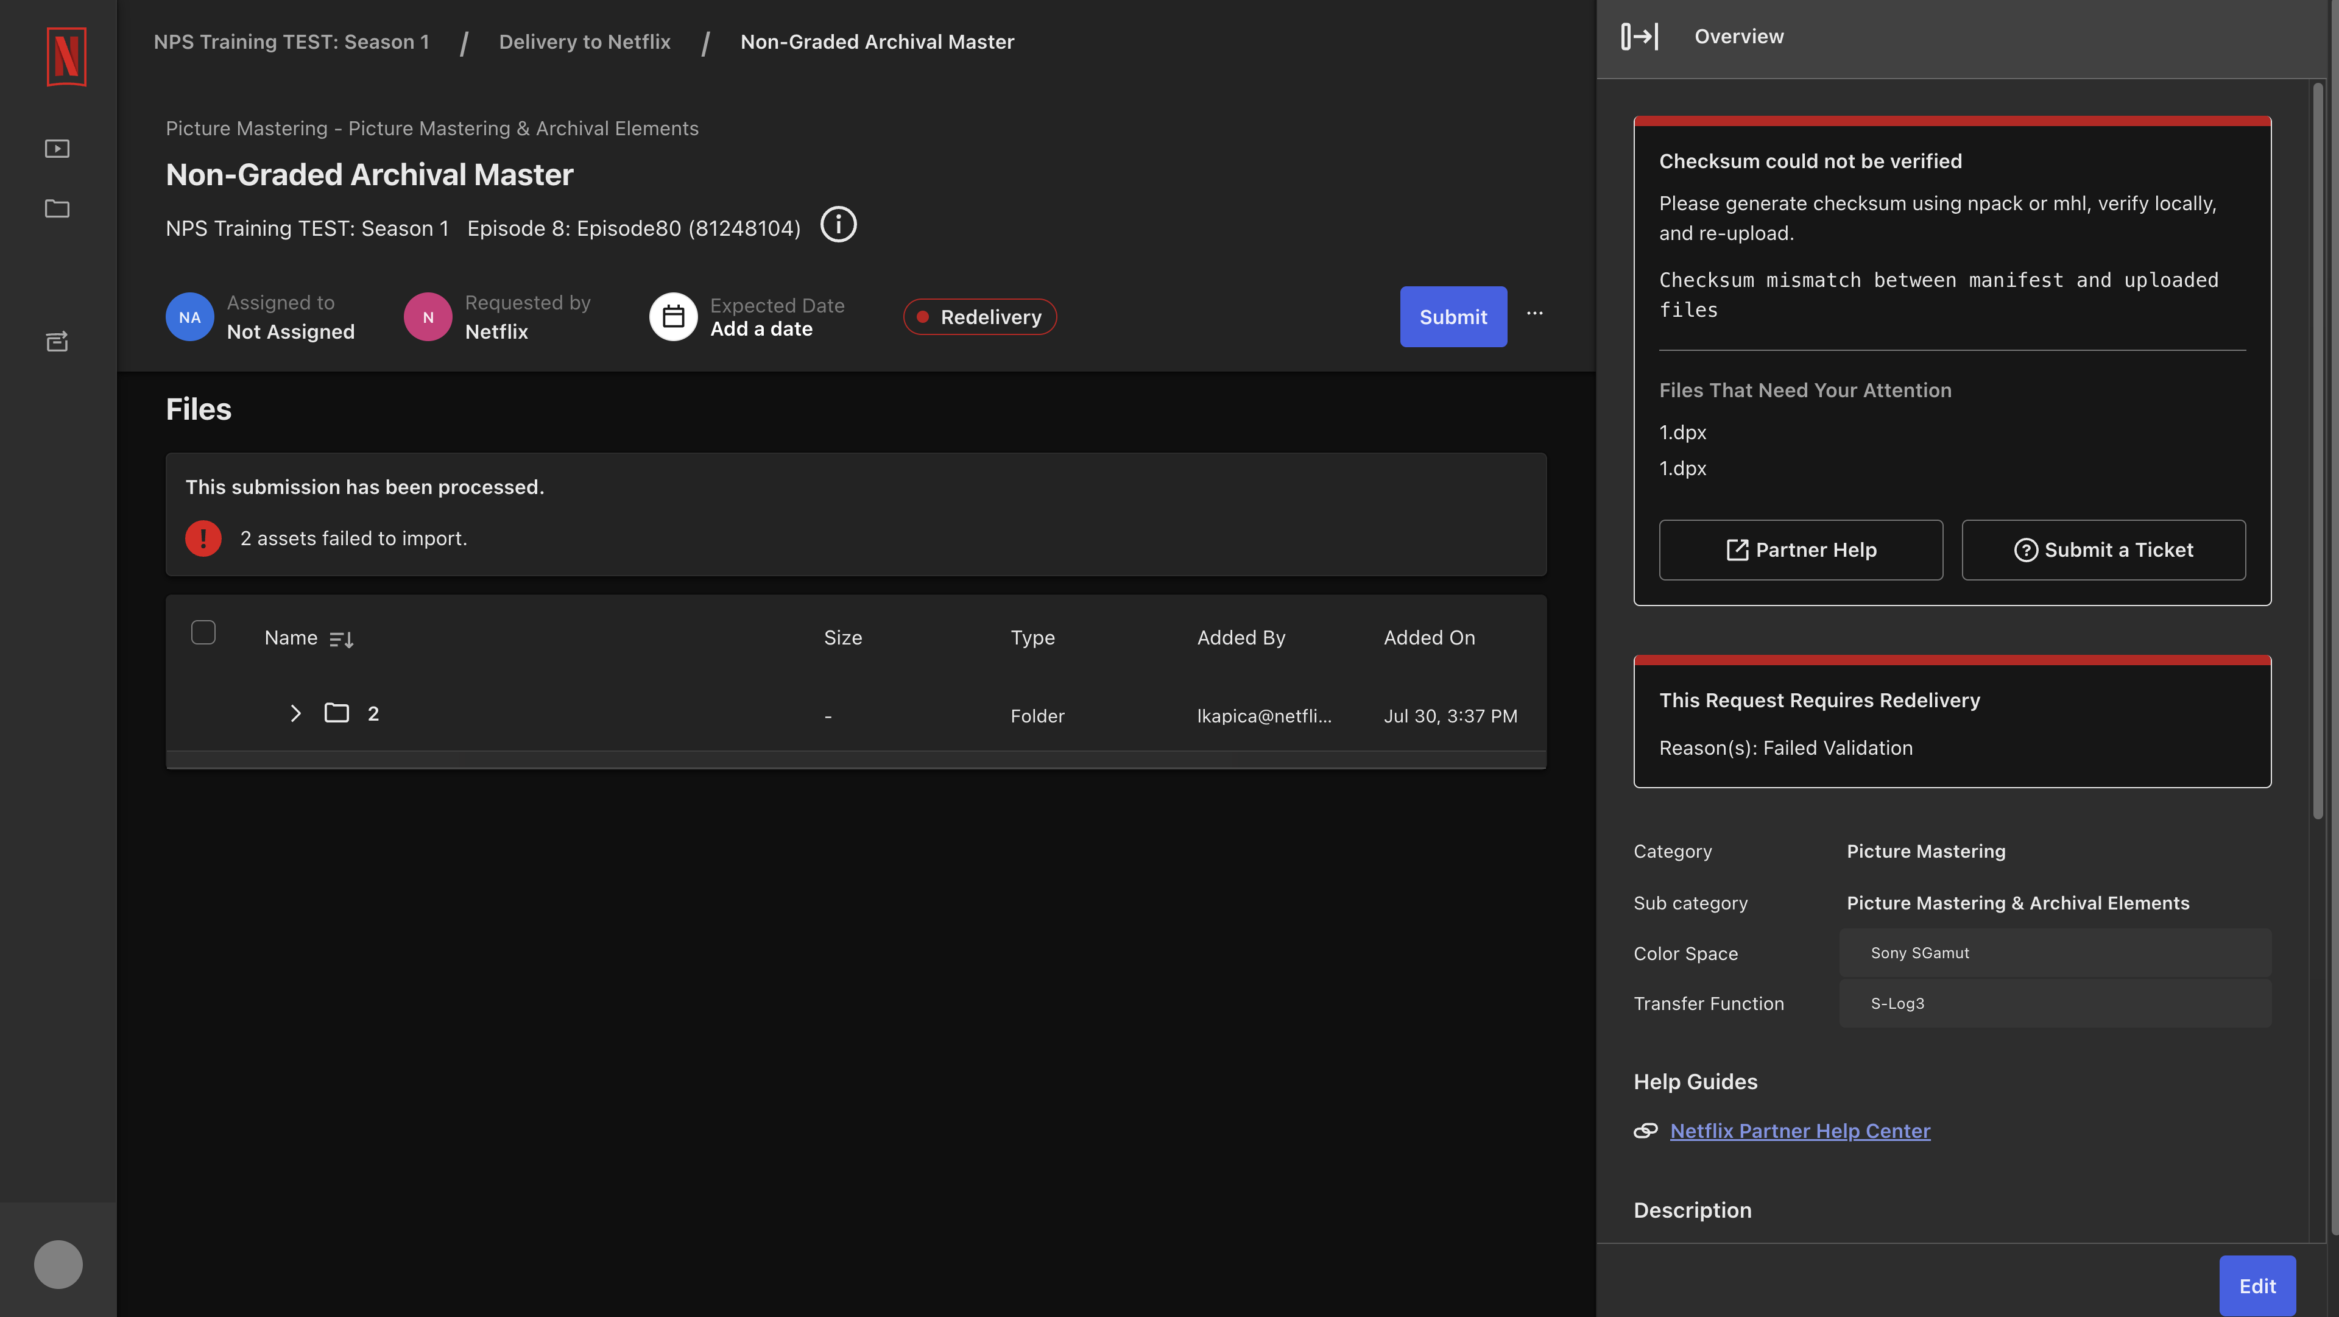Open Netflix Partner Help Center link

click(x=1801, y=1131)
